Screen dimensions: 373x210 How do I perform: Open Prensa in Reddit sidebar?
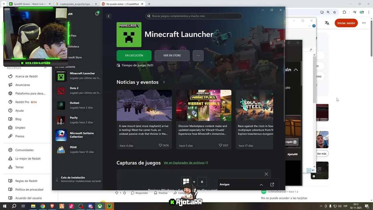[20, 136]
